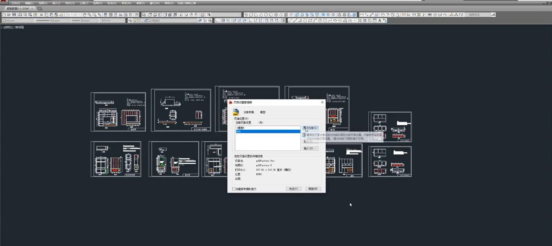The image size is (552, 246).
Task: Open the ByColor plot style dropdown
Action: coord(113,20)
